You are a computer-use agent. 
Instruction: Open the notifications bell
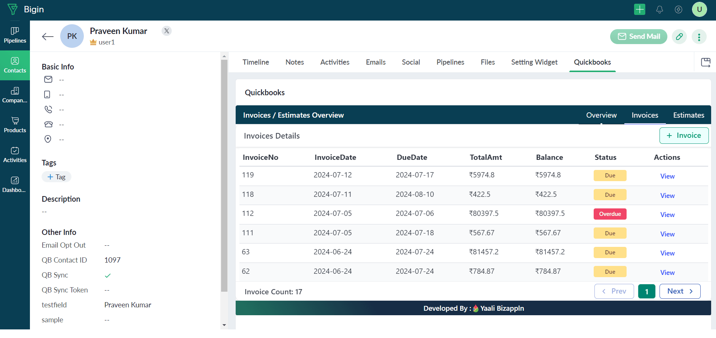660,10
